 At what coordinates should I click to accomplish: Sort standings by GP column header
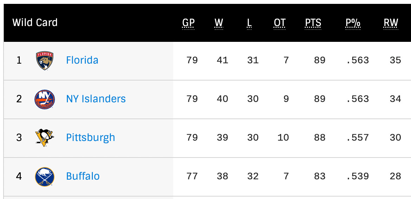tap(189, 23)
